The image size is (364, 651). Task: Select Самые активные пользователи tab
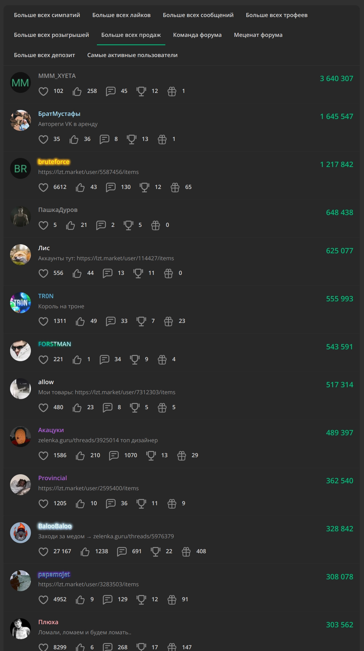pos(132,55)
